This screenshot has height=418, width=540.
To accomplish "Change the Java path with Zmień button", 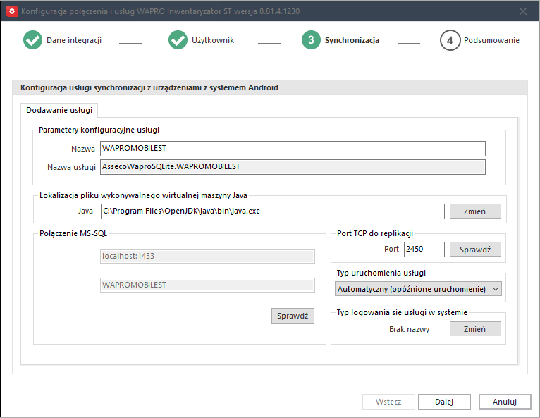I will click(475, 211).
